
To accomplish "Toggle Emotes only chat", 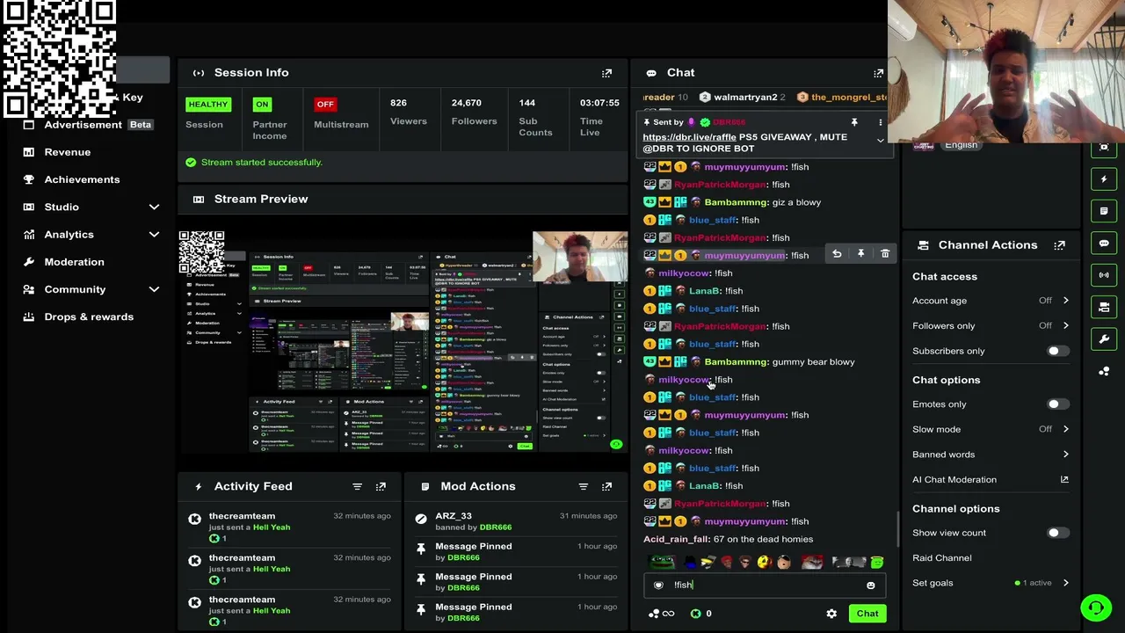I will point(1057,404).
